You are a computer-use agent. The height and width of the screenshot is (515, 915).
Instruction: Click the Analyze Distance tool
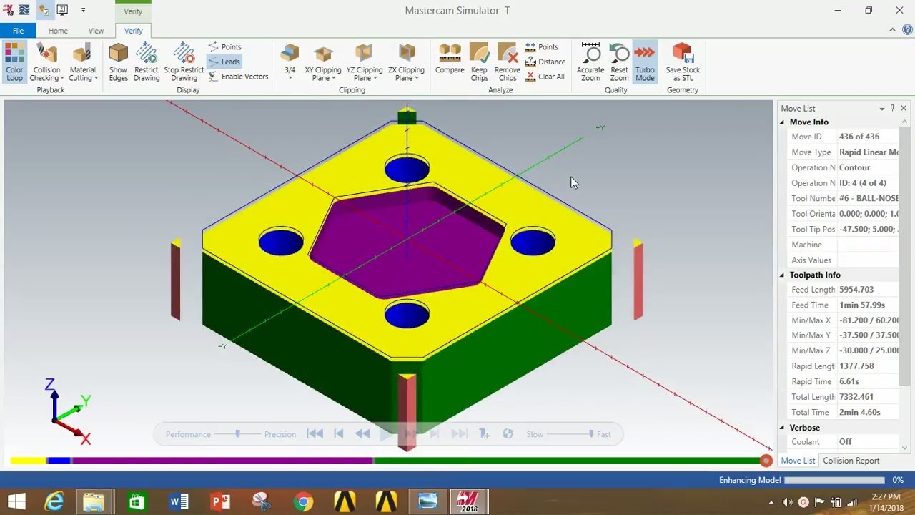[545, 62]
